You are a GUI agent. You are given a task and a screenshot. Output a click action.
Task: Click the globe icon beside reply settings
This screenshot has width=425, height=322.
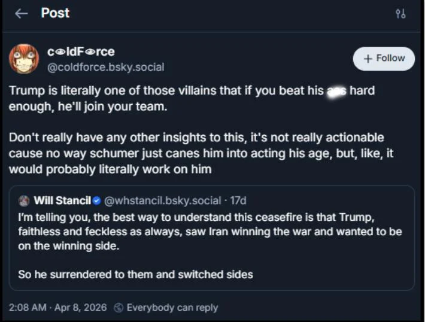click(119, 308)
